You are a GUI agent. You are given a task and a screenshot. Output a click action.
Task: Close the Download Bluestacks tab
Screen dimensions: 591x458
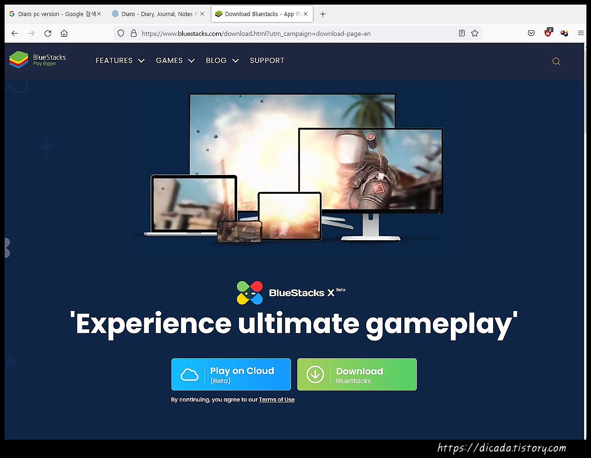pos(306,14)
